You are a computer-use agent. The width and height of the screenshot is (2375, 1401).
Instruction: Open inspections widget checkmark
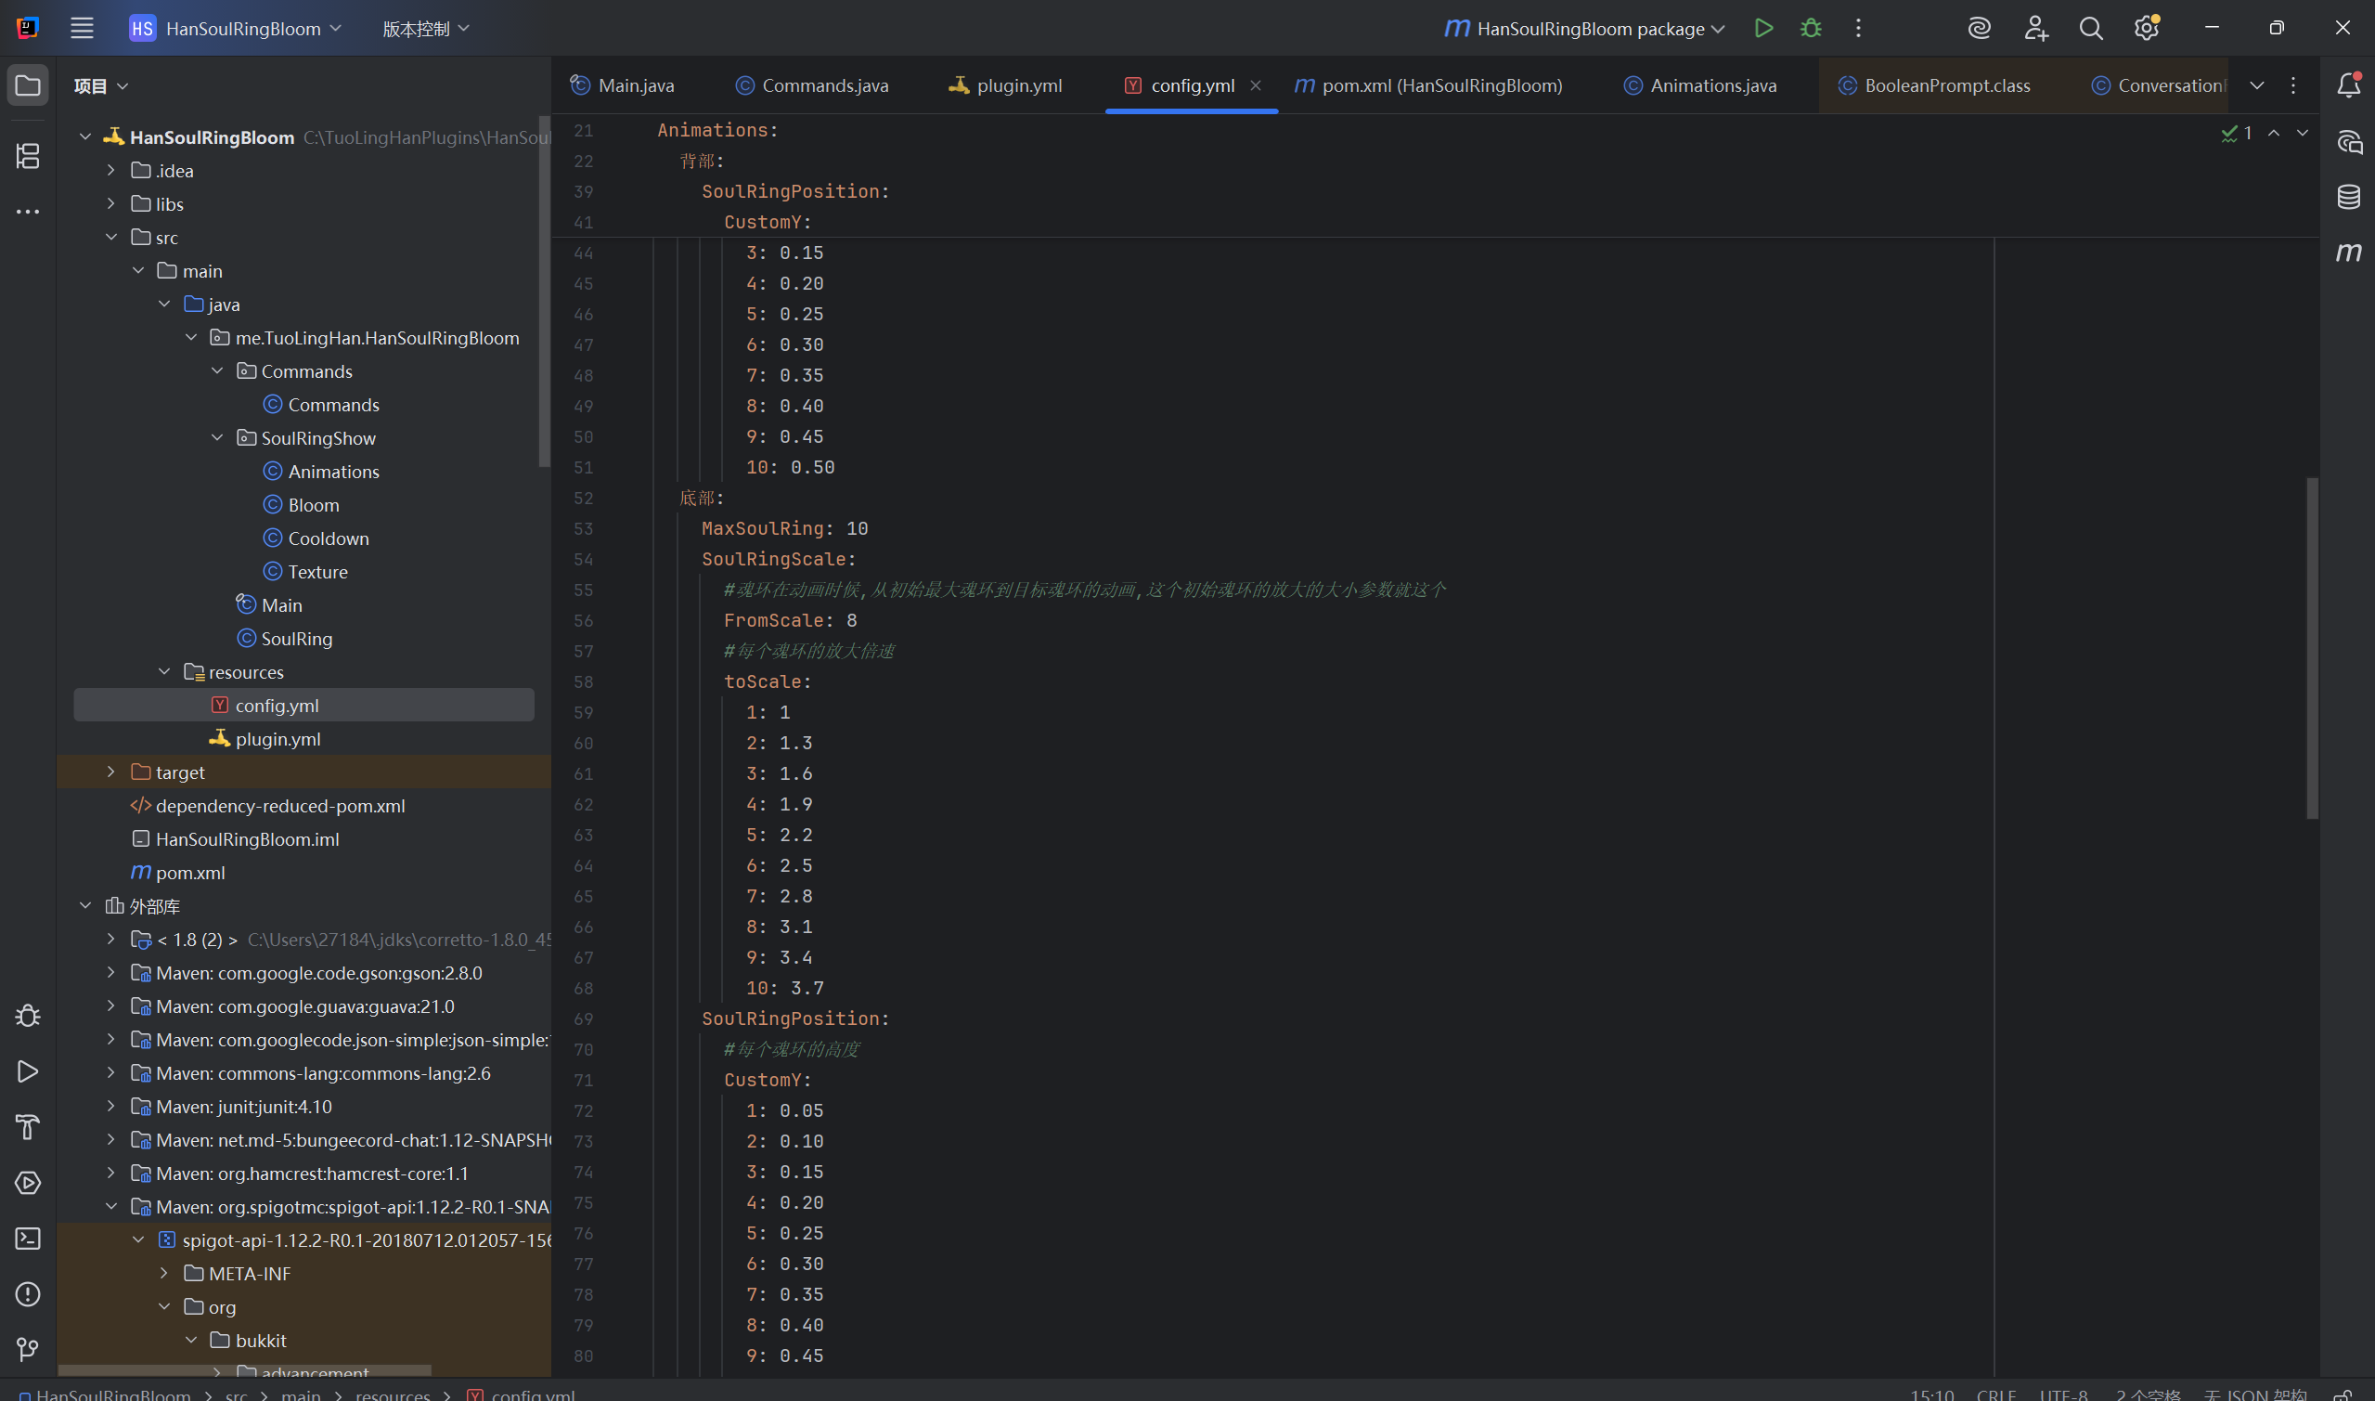pos(2237,133)
